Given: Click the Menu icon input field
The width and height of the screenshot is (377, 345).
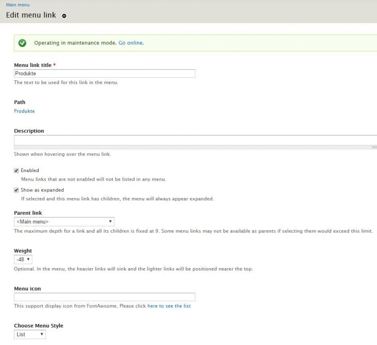Looking at the screenshot, I should 104,297.
